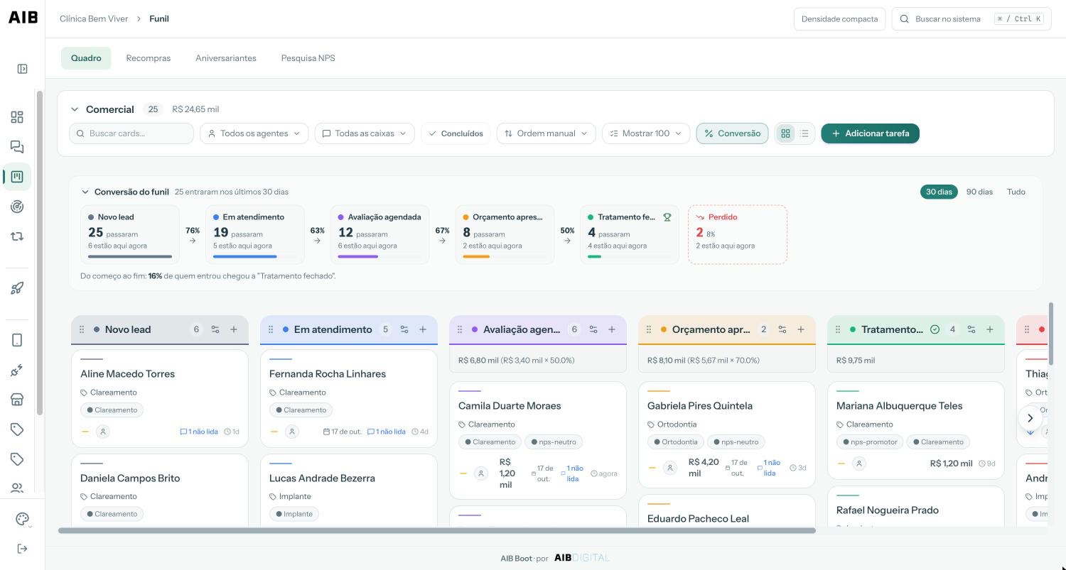This screenshot has height=570, width=1066.
Task: Open the conversations chat icon in sidebar
Action: coord(17,147)
